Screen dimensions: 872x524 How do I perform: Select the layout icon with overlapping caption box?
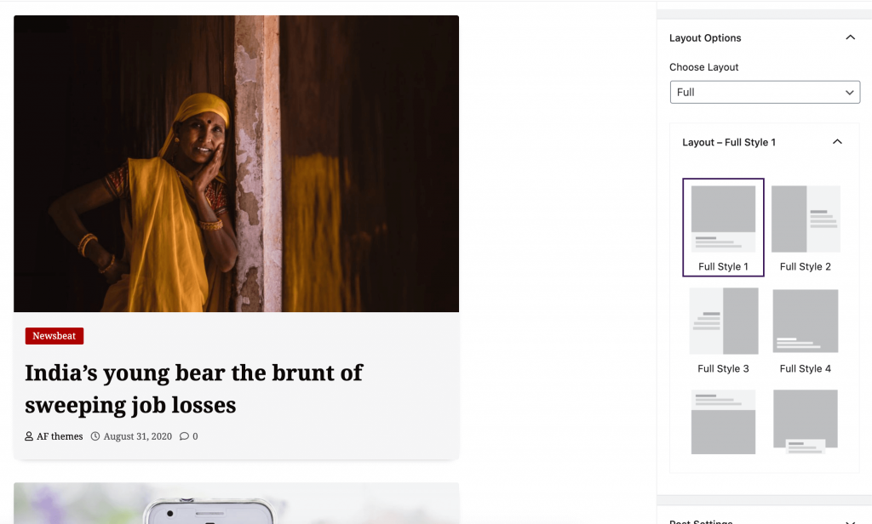coord(806,422)
